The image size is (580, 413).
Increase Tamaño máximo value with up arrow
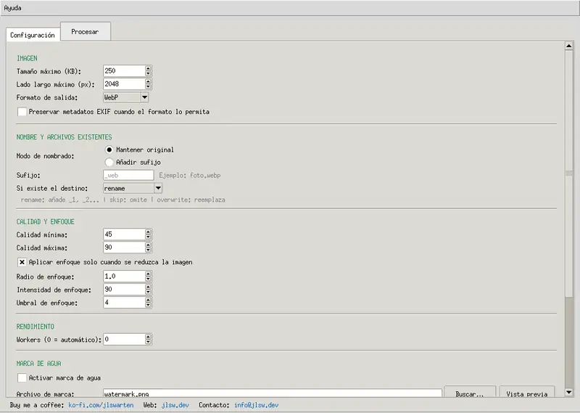tap(149, 68)
